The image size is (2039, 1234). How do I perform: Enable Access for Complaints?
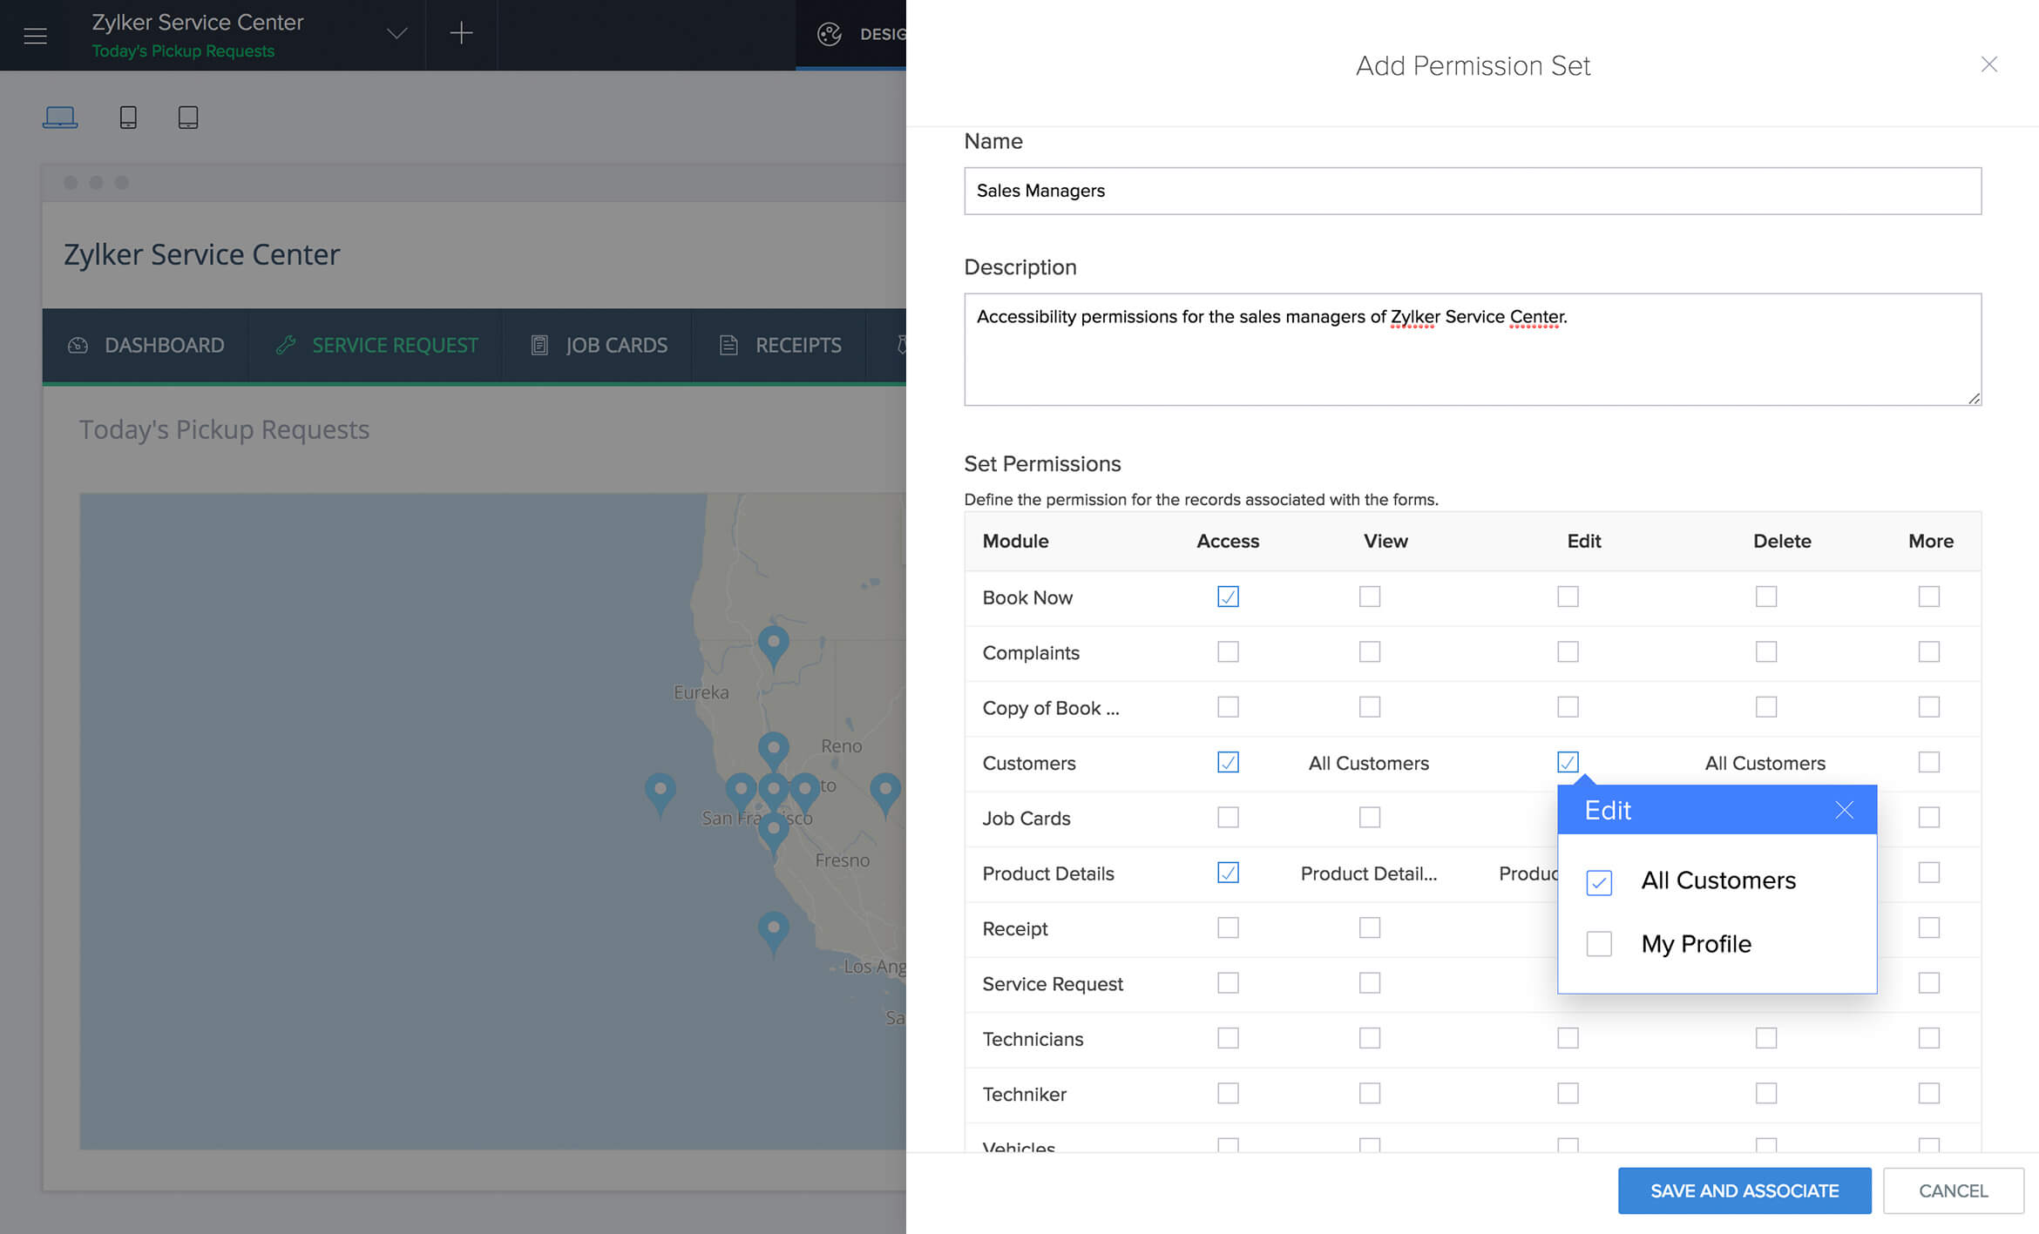pos(1228,651)
